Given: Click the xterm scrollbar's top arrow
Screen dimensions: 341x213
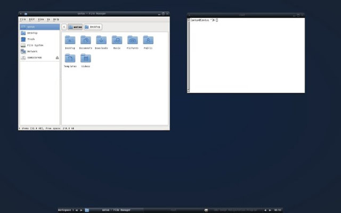Looking at the screenshot, I should tap(189, 20).
